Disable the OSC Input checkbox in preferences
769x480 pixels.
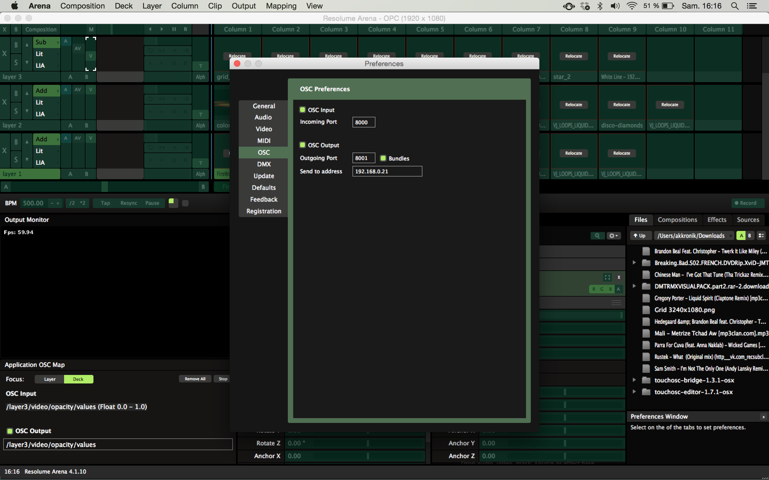[303, 110]
